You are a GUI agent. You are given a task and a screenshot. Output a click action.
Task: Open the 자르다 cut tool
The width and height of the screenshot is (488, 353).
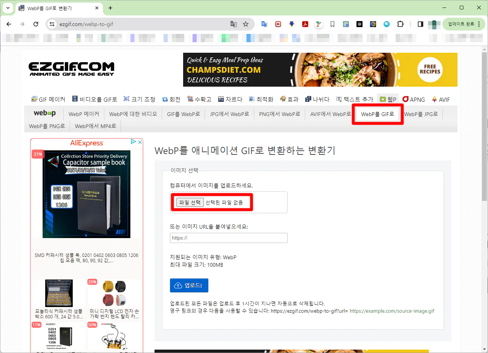click(x=230, y=99)
